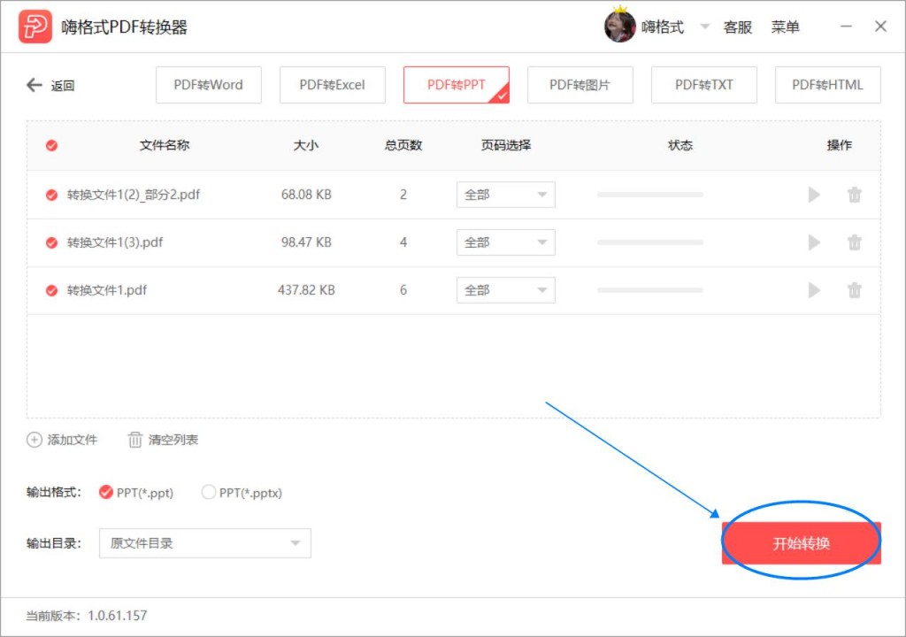
Task: Click file name 转换文件1.pdf
Action: click(x=107, y=290)
